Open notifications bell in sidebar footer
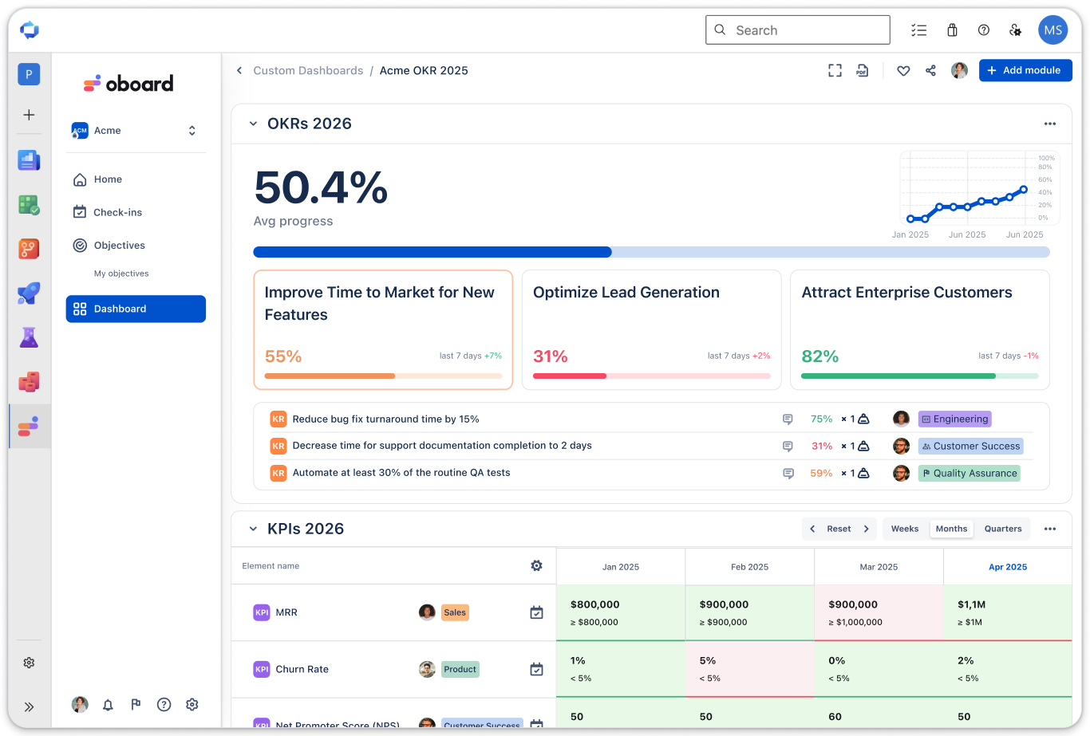The width and height of the screenshot is (1090, 736). (108, 704)
